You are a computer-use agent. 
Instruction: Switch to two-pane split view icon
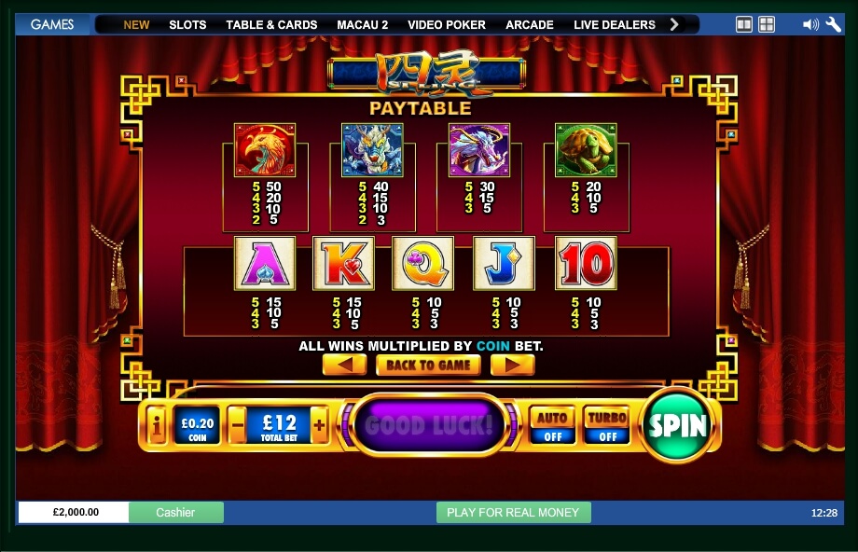[x=743, y=24]
